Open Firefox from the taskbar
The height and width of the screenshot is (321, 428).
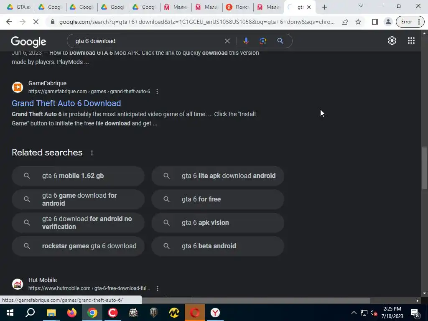[72, 313]
